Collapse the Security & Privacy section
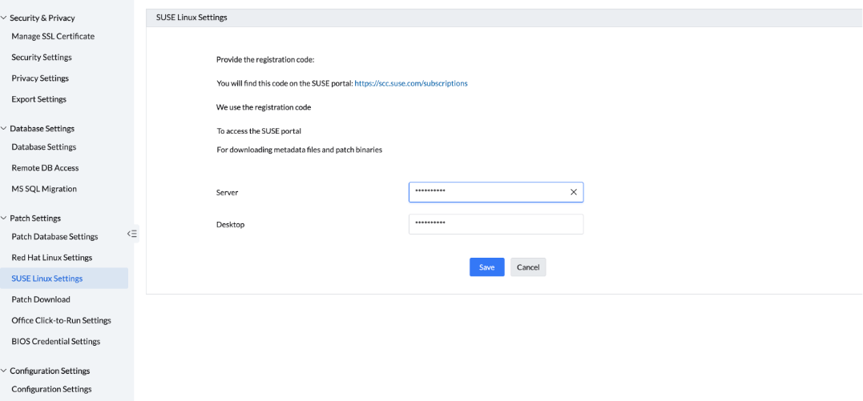This screenshot has width=863, height=401. (x=4, y=18)
